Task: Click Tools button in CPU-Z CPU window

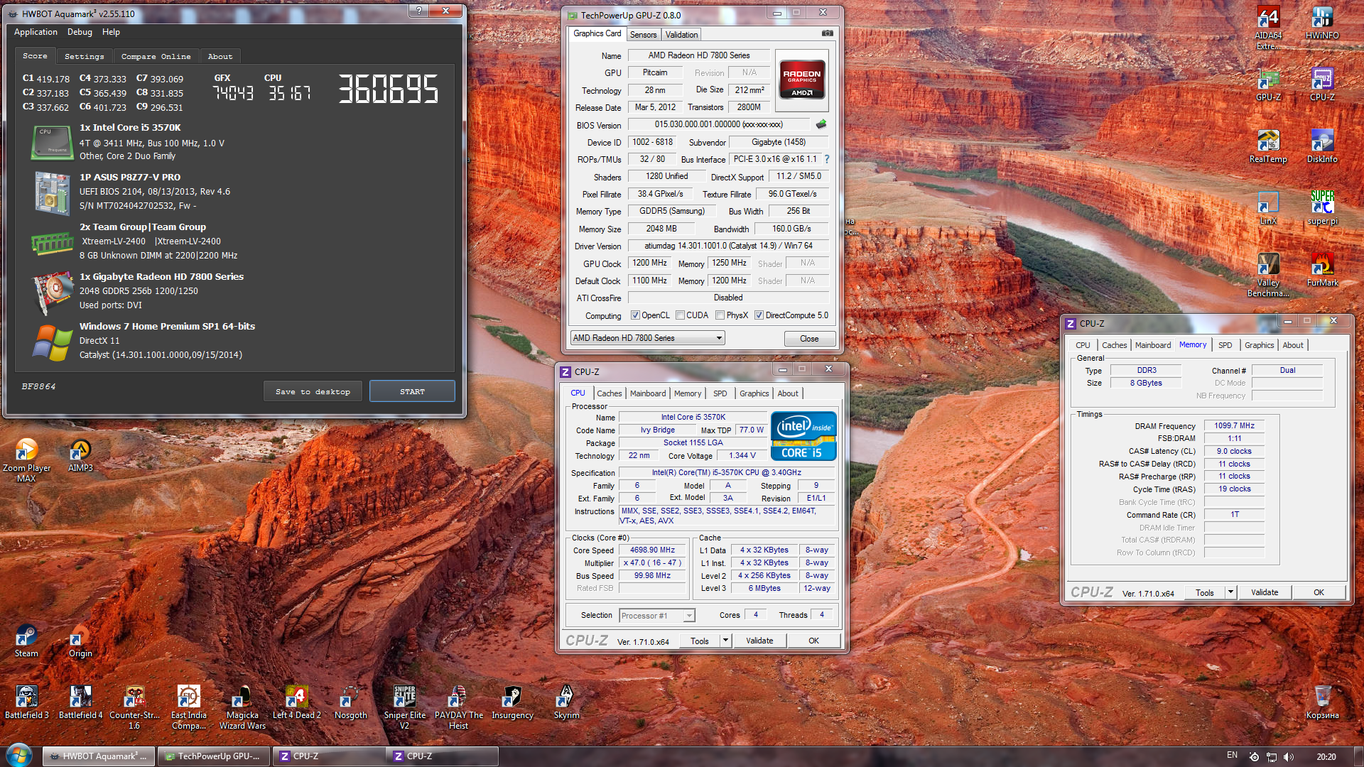Action: click(700, 641)
